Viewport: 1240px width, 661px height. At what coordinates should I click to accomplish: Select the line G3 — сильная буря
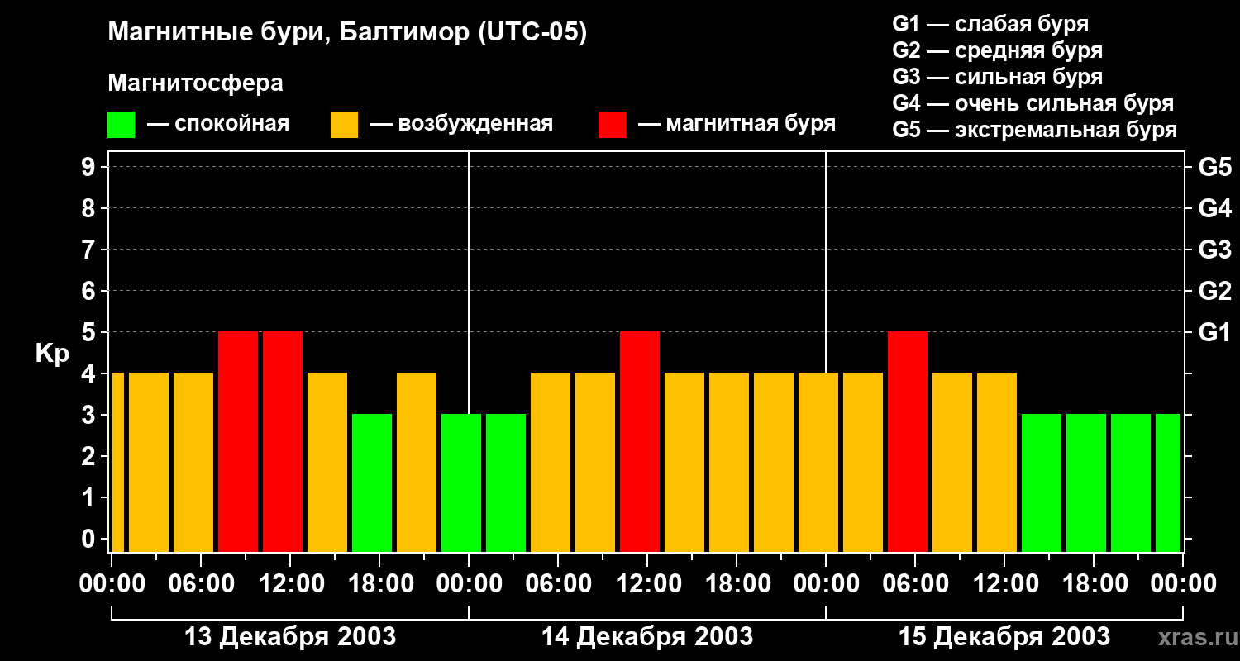[x=997, y=77]
